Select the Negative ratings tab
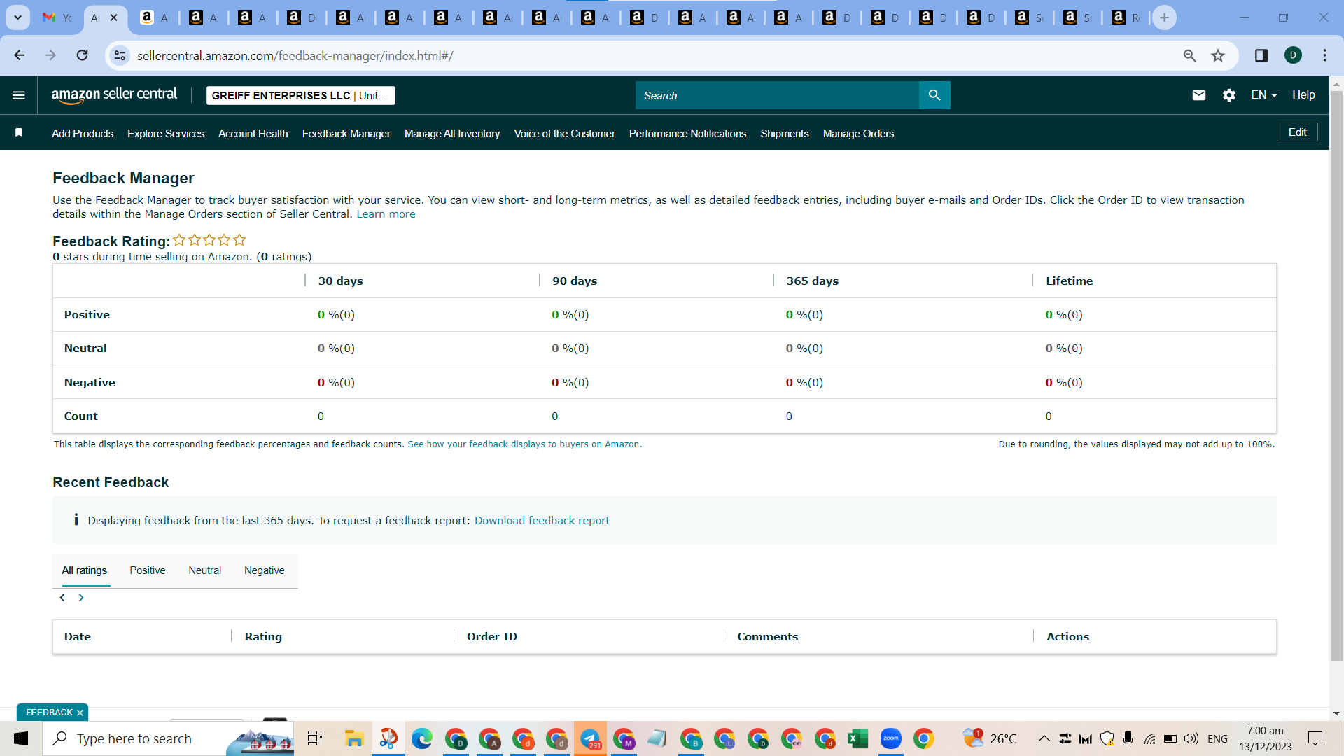The image size is (1344, 756). click(x=264, y=570)
